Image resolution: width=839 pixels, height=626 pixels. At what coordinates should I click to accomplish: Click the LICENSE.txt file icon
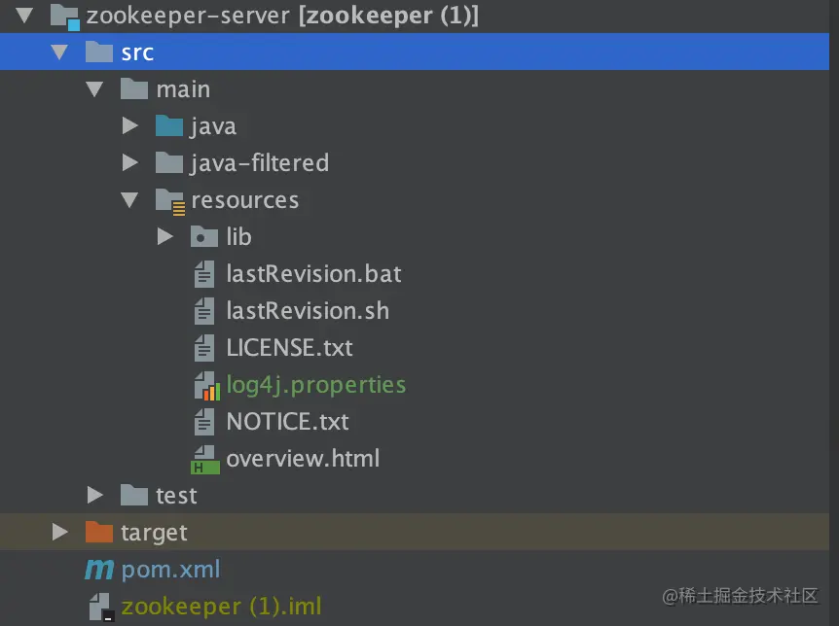(203, 347)
